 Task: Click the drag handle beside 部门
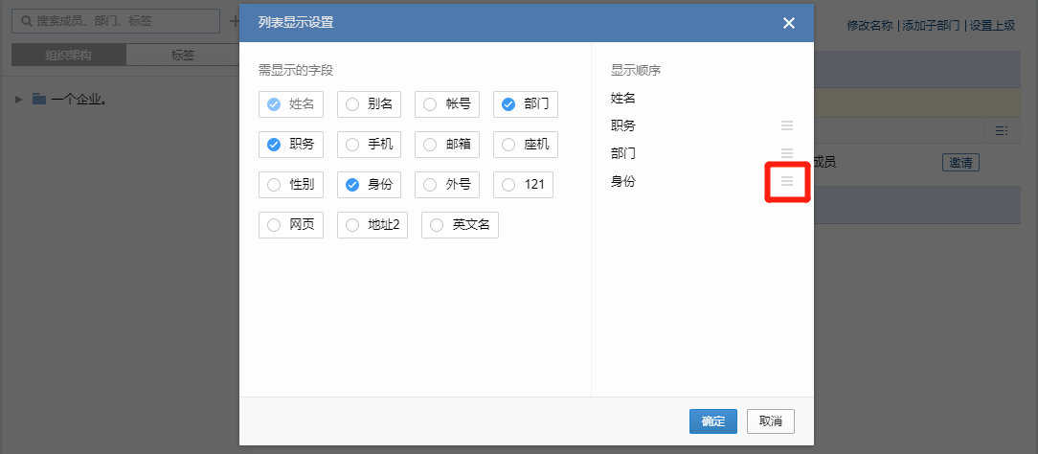click(787, 153)
